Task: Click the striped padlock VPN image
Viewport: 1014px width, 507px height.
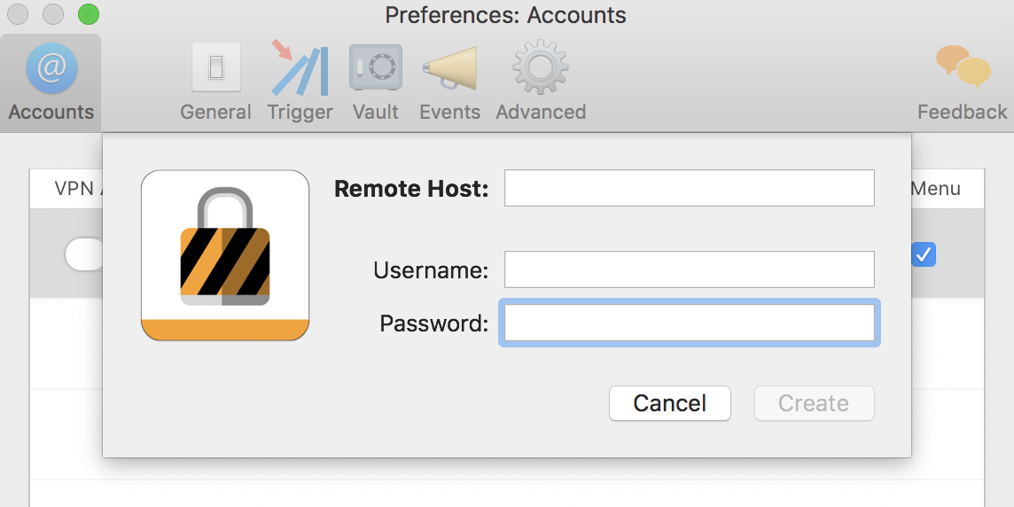Action: (225, 254)
